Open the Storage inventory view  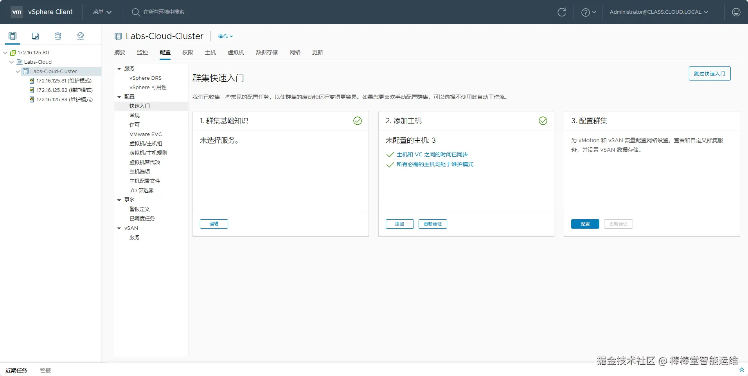point(58,36)
